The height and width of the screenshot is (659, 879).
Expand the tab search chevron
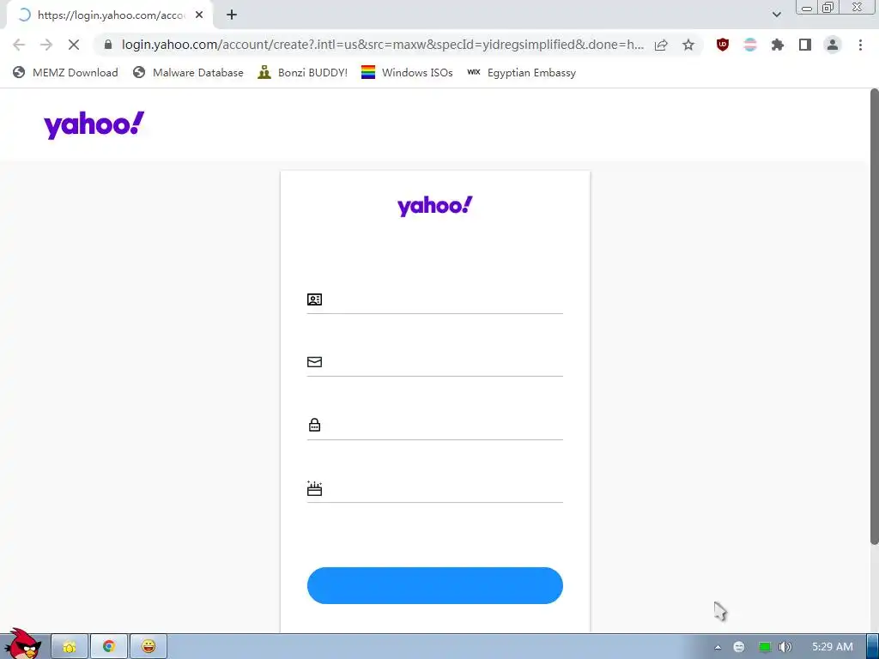(776, 15)
